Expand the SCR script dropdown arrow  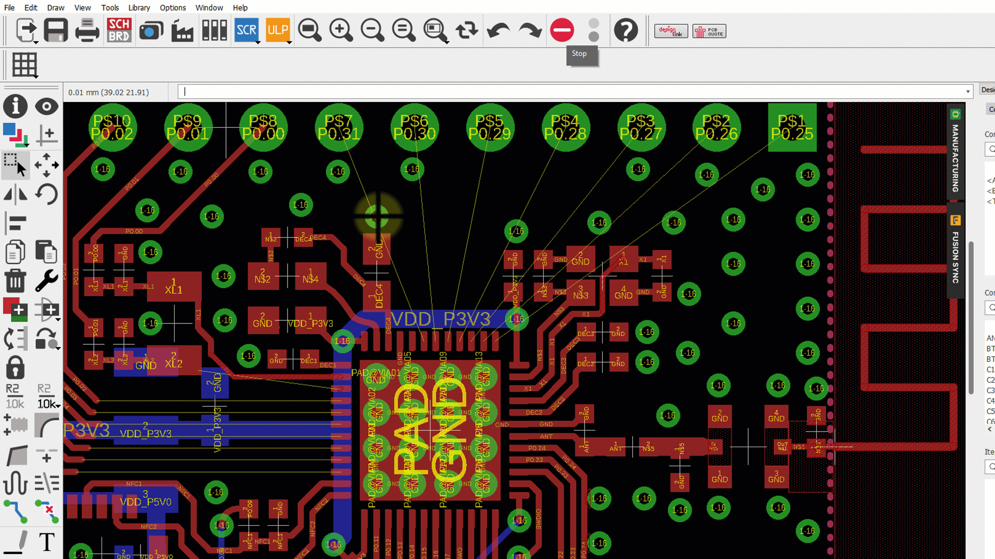258,42
